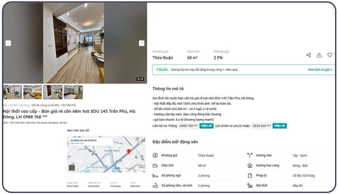This screenshot has width=338, height=194.
Task: Switch map to satellite view thumbnail
Action: pos(72,167)
